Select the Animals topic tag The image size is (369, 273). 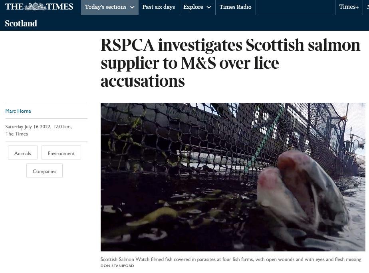tap(23, 152)
